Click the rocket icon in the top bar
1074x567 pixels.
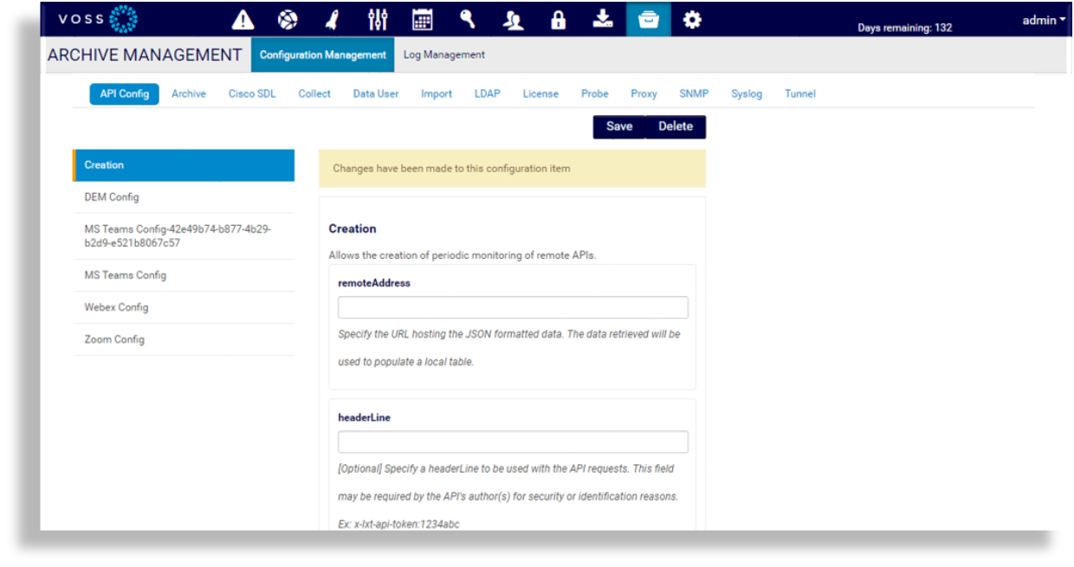(333, 20)
